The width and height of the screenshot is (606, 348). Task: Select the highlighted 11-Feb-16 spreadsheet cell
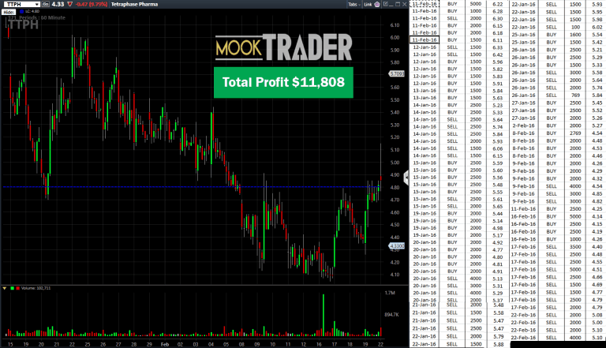425,39
